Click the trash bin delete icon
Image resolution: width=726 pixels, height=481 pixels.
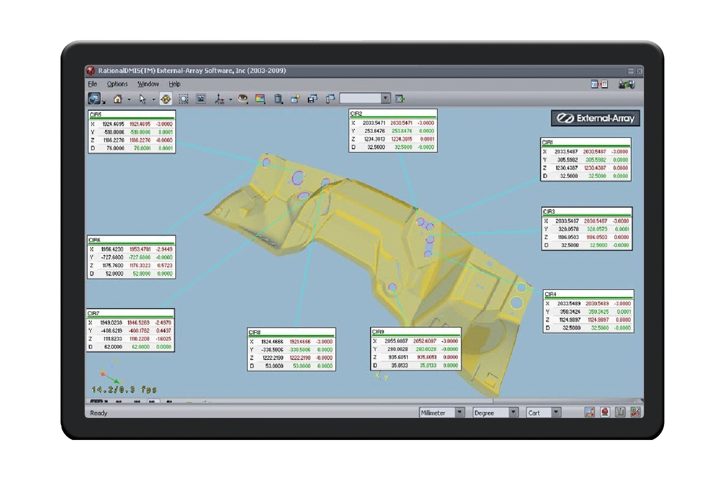tap(278, 98)
